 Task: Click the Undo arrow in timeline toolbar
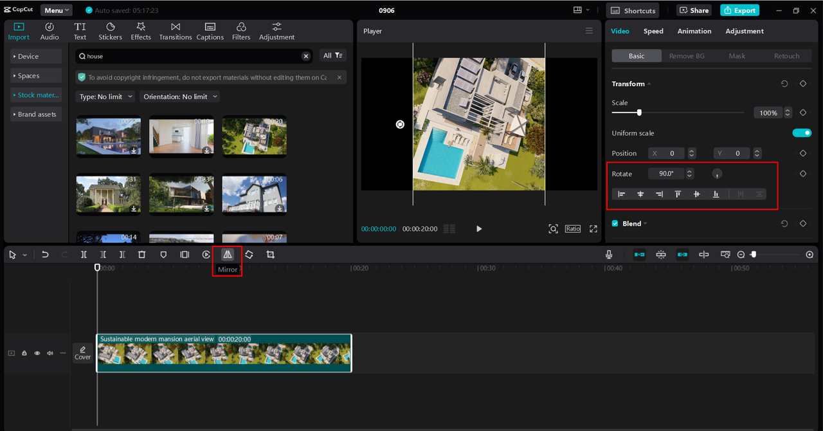click(x=45, y=255)
